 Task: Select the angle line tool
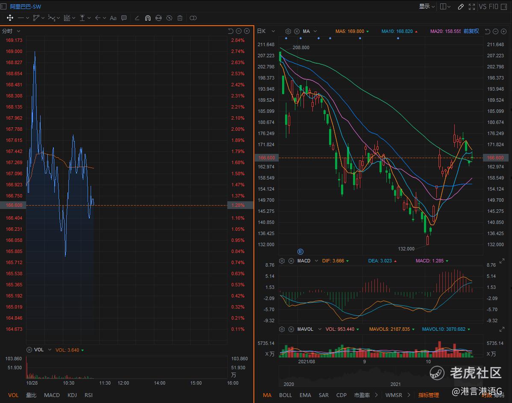(x=137, y=18)
